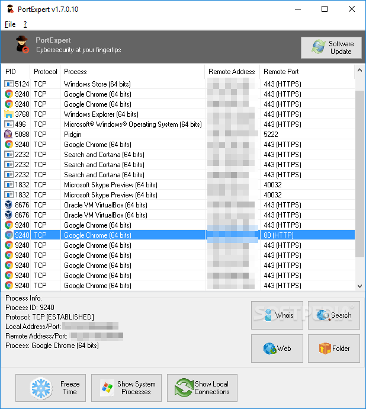The height and width of the screenshot is (409, 366).
Task: Click the Web button
Action: click(x=277, y=349)
